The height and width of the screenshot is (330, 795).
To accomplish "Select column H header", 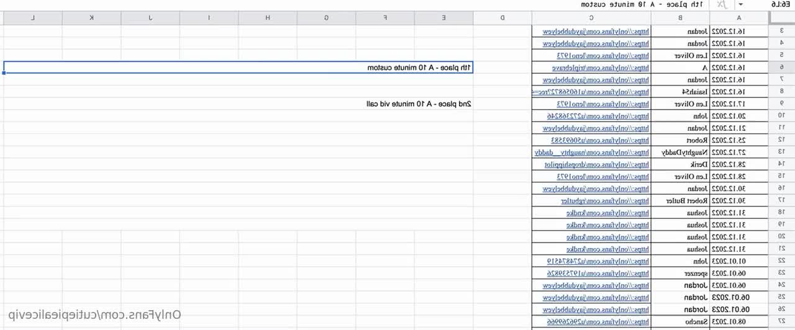I will (x=268, y=17).
